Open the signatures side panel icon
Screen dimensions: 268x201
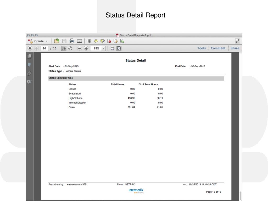coord(29,82)
